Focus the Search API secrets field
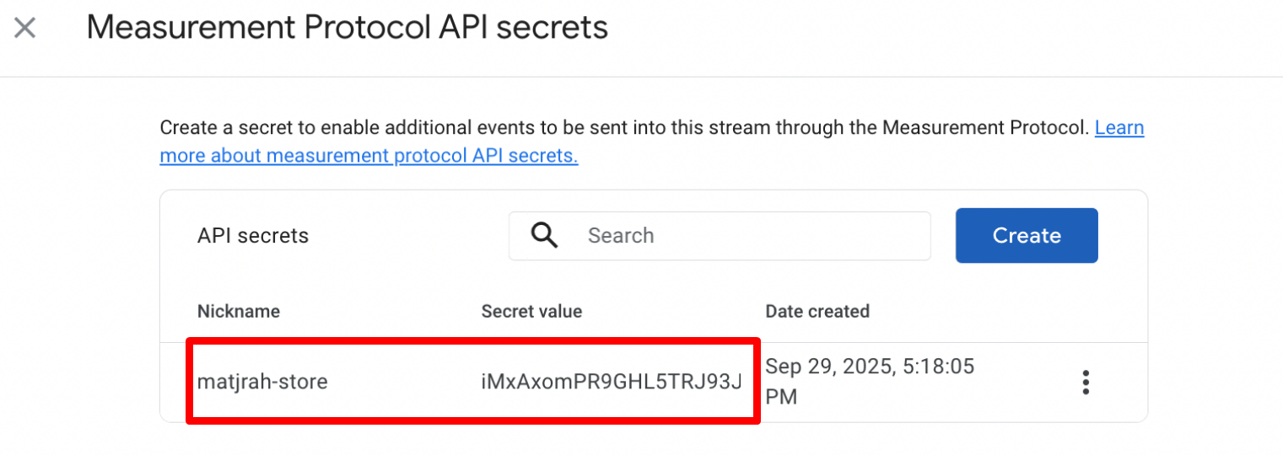 coord(720,236)
